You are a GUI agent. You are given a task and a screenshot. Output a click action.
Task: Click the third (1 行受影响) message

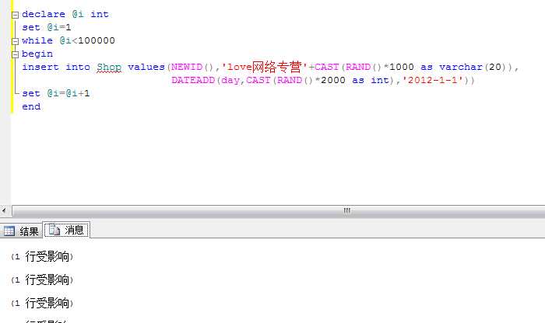pos(42,304)
